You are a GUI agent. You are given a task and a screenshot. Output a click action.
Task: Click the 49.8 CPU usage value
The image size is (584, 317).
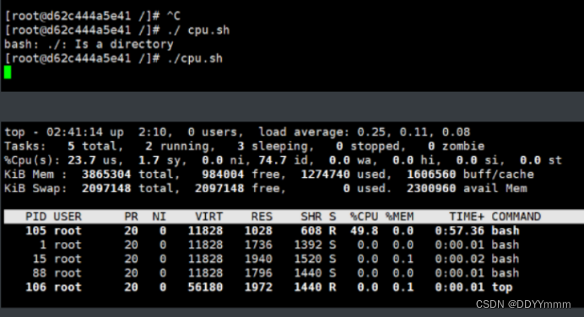pyautogui.click(x=364, y=231)
